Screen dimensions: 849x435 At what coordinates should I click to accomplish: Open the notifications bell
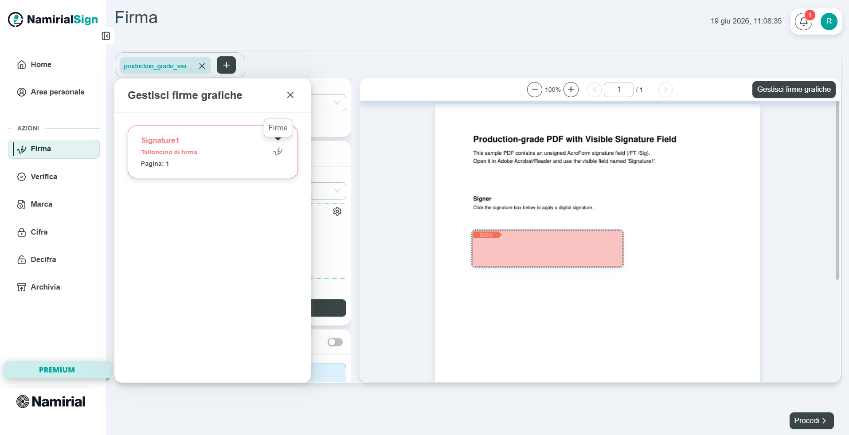tap(803, 21)
